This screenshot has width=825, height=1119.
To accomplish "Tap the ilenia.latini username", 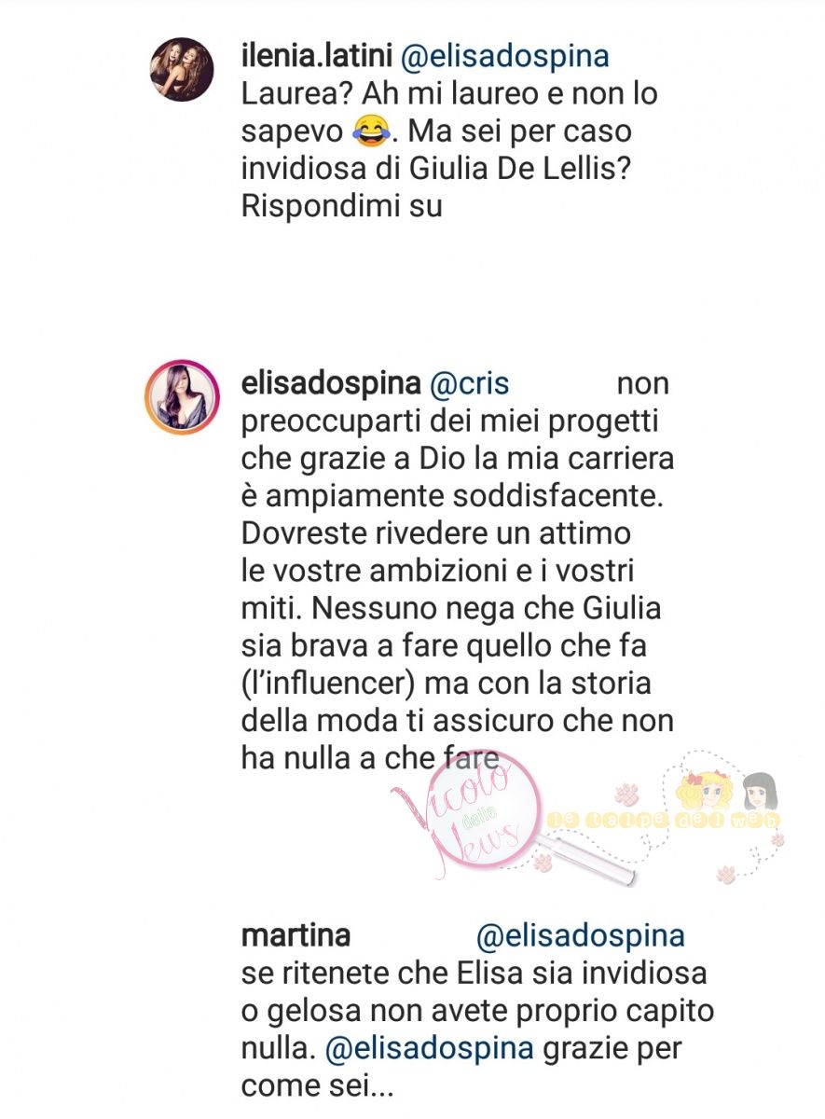I will tap(316, 56).
